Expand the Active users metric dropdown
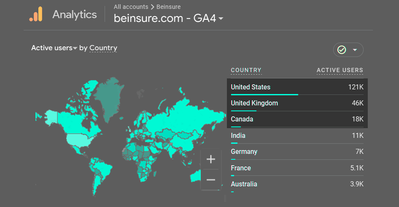 point(54,48)
